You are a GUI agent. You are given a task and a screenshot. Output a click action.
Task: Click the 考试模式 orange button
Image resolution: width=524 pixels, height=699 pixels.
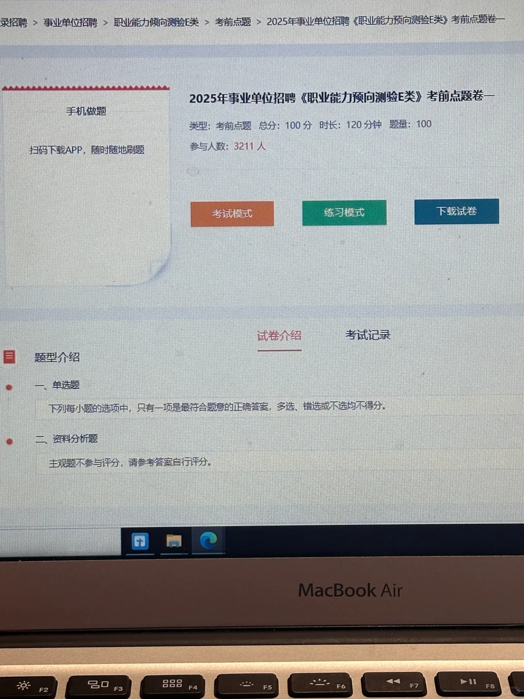[232, 213]
